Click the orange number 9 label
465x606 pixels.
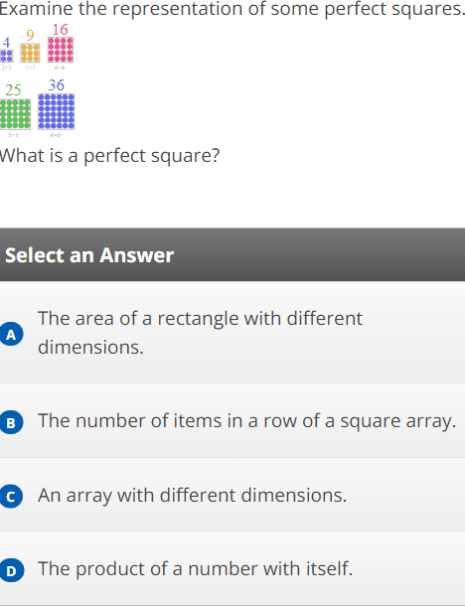click(x=30, y=36)
